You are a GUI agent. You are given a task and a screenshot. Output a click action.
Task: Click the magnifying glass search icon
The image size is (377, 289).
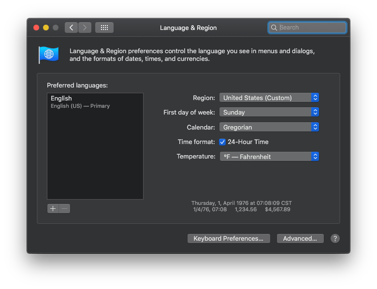tap(274, 28)
